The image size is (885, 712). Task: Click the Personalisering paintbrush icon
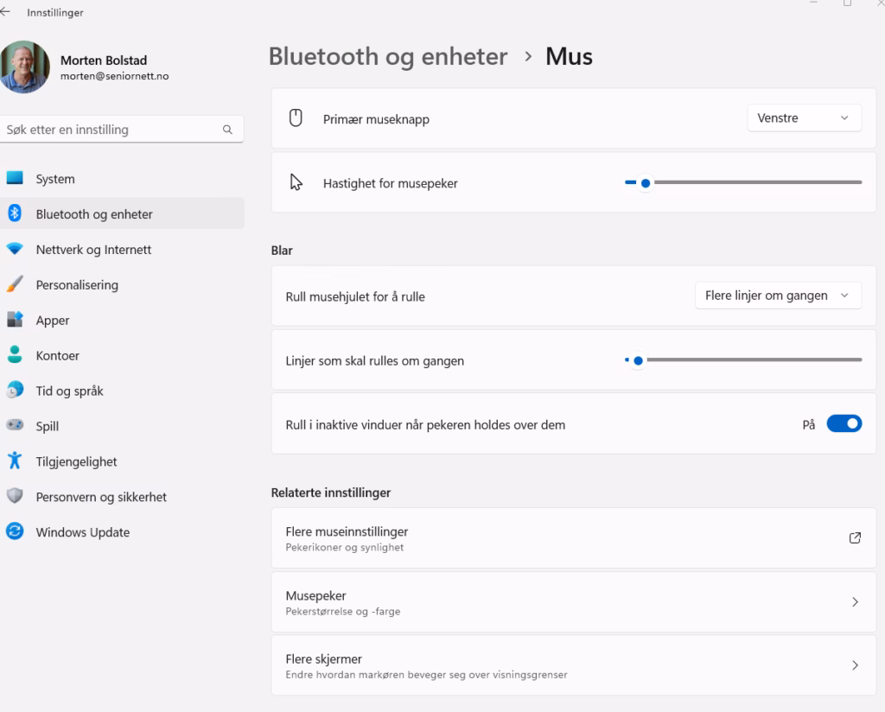[x=15, y=284]
